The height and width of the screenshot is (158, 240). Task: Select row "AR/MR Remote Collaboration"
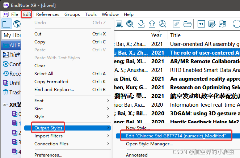point(177,61)
